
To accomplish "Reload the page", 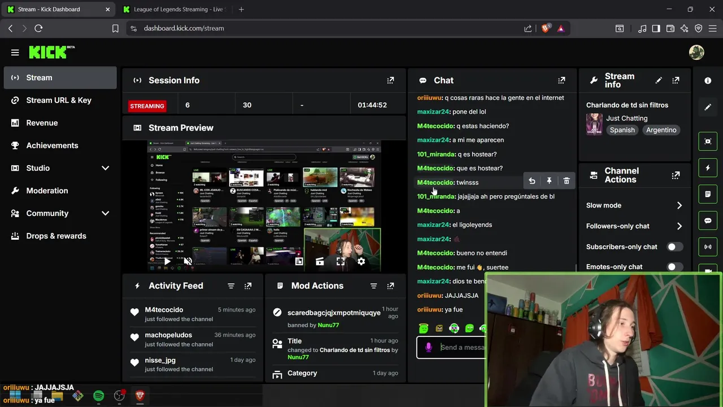I will [x=38, y=28].
